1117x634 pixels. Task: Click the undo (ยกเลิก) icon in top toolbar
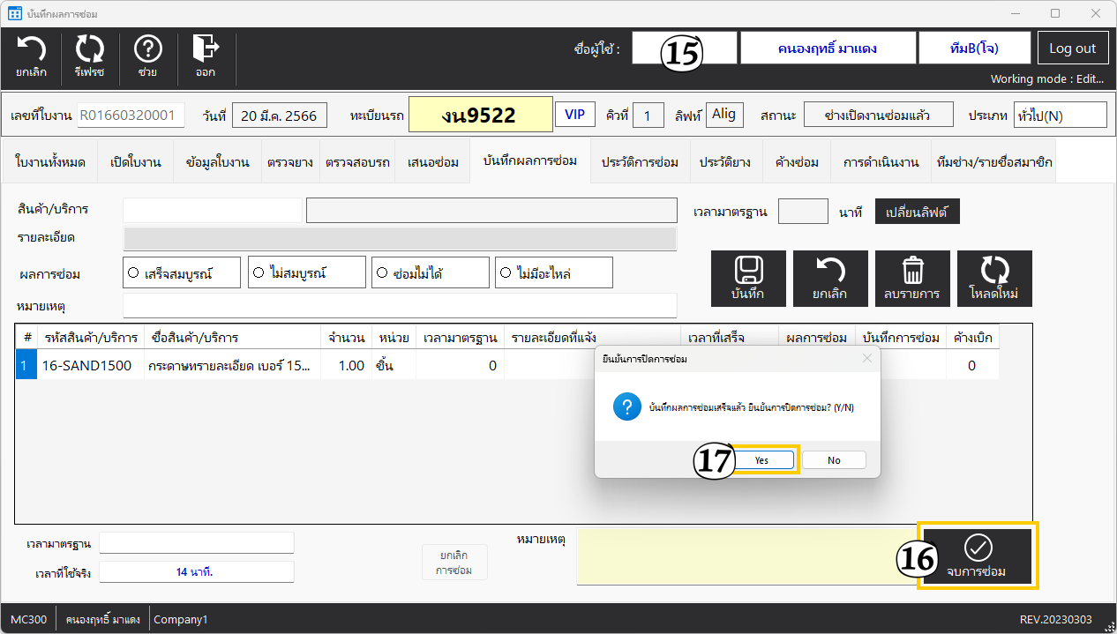32,57
